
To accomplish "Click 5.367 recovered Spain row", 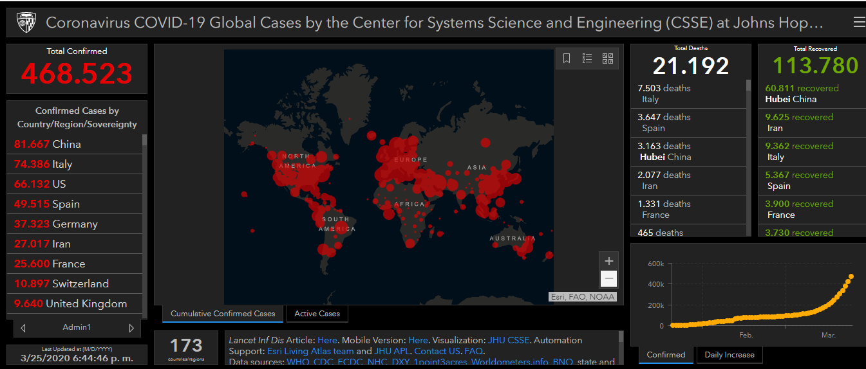I will coord(812,181).
